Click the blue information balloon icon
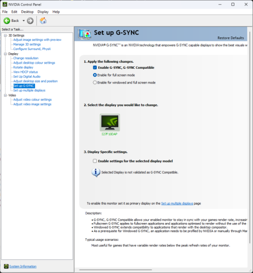Image resolution: width=253 pixels, height=273 pixels. tap(96, 172)
